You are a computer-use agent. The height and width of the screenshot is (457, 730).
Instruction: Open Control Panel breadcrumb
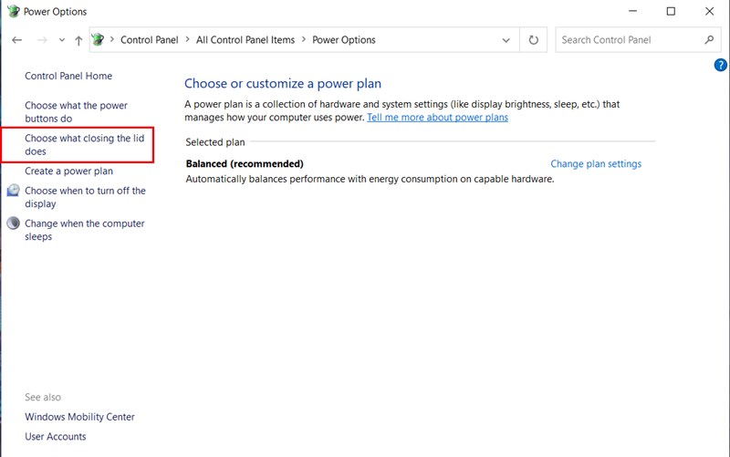pyautogui.click(x=150, y=40)
